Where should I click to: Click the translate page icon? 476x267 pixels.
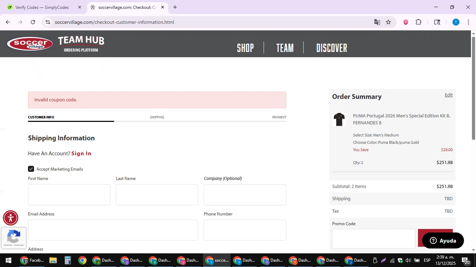pos(377,22)
